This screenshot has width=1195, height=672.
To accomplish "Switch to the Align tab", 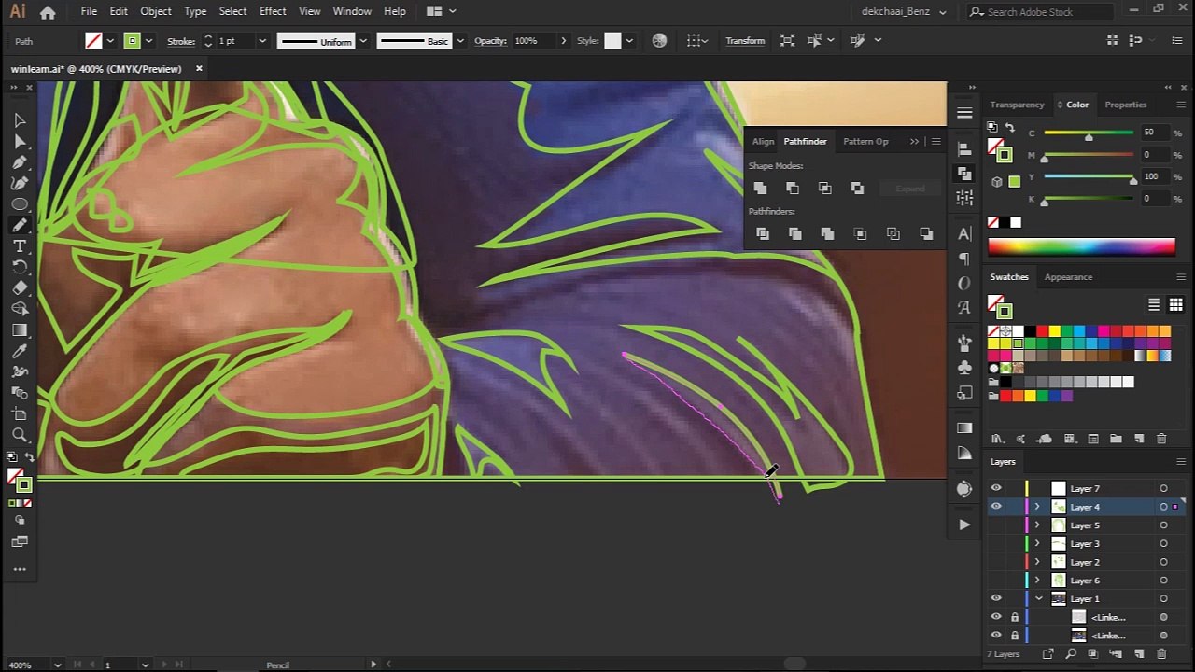I will [763, 141].
